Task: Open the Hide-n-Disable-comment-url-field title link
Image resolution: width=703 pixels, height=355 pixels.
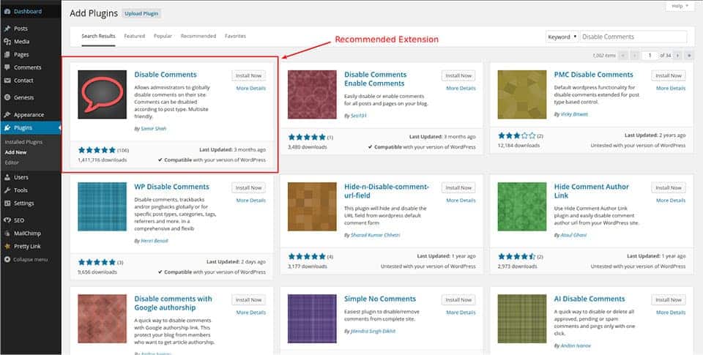Action: (387, 191)
